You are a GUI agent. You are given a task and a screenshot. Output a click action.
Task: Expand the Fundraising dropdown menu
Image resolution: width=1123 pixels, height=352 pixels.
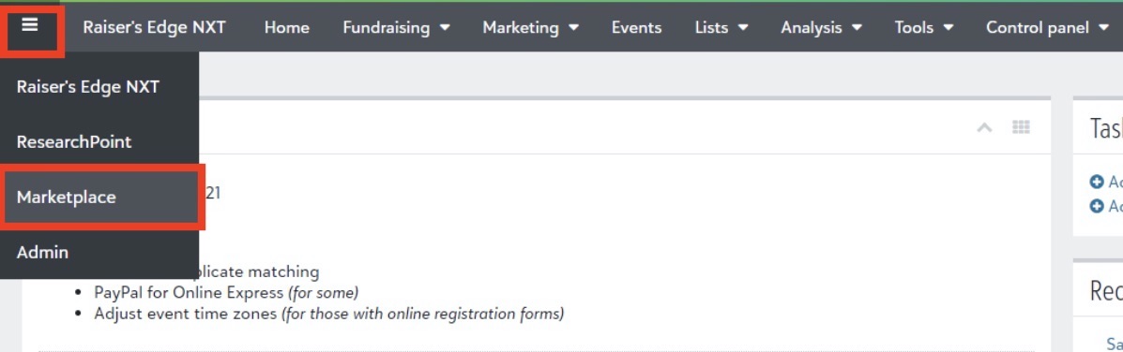click(396, 28)
